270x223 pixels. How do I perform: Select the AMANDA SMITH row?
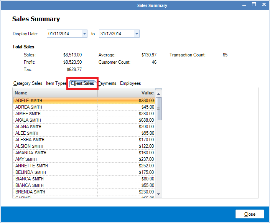click(84, 153)
